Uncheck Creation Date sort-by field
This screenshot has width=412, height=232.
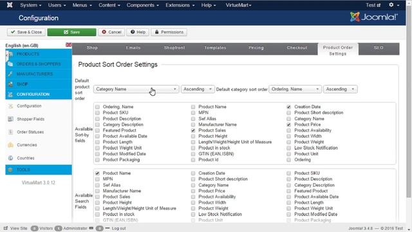click(x=289, y=107)
